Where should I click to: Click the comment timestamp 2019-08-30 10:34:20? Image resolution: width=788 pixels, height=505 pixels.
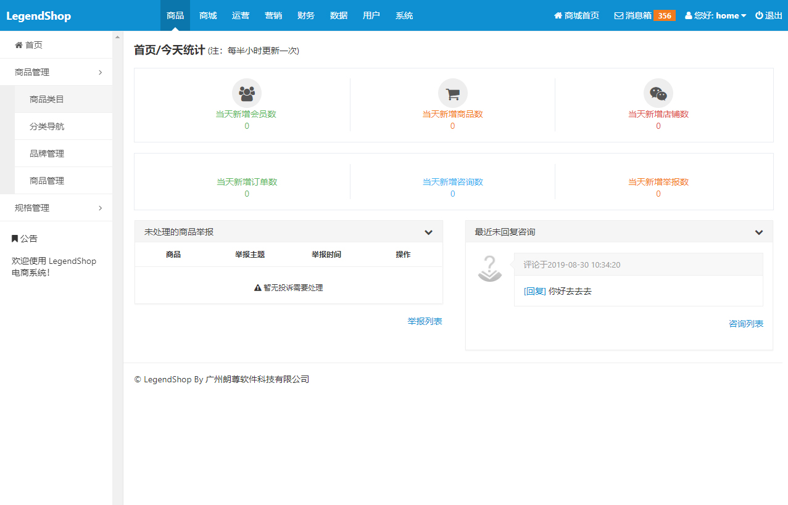coord(584,265)
